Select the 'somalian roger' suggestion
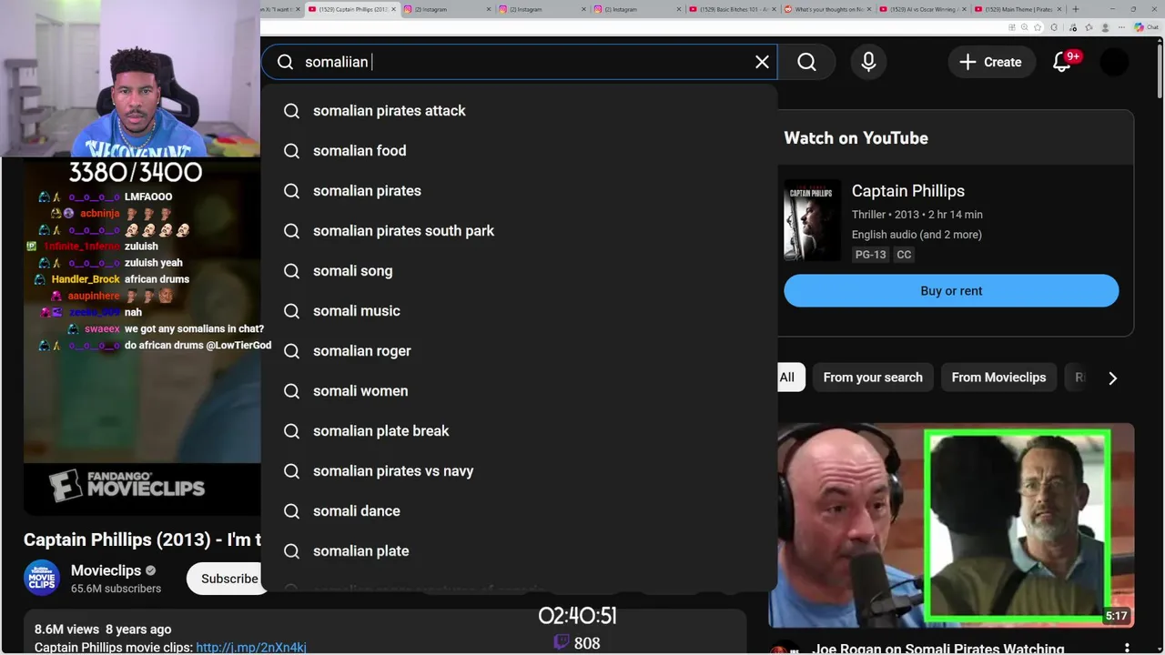1165x655 pixels. pos(519,351)
